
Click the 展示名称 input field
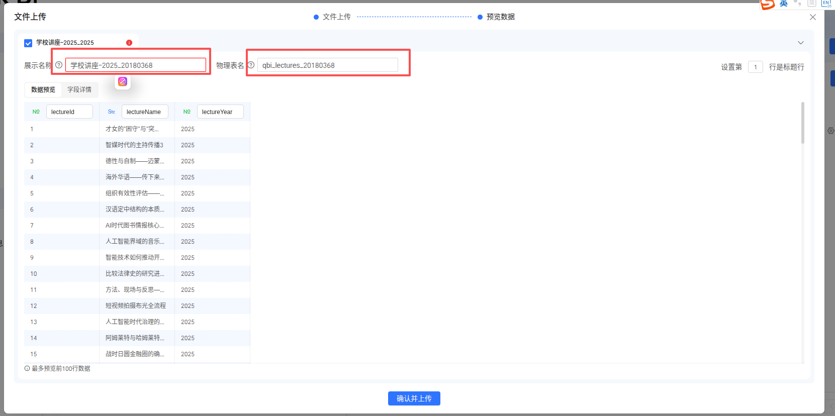coord(136,65)
